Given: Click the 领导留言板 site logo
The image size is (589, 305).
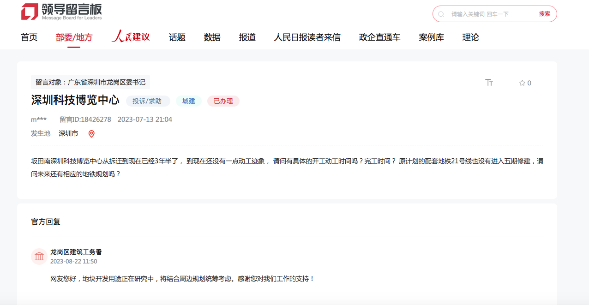Looking at the screenshot, I should [61, 12].
